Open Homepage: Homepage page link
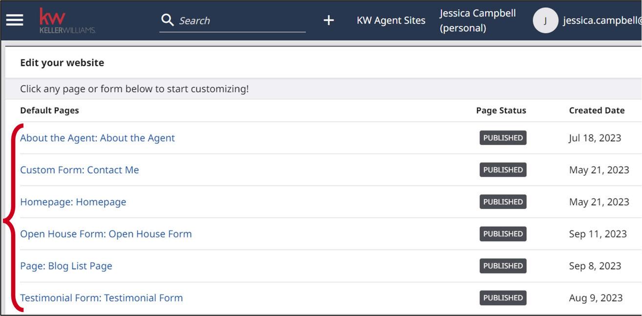 (x=73, y=202)
